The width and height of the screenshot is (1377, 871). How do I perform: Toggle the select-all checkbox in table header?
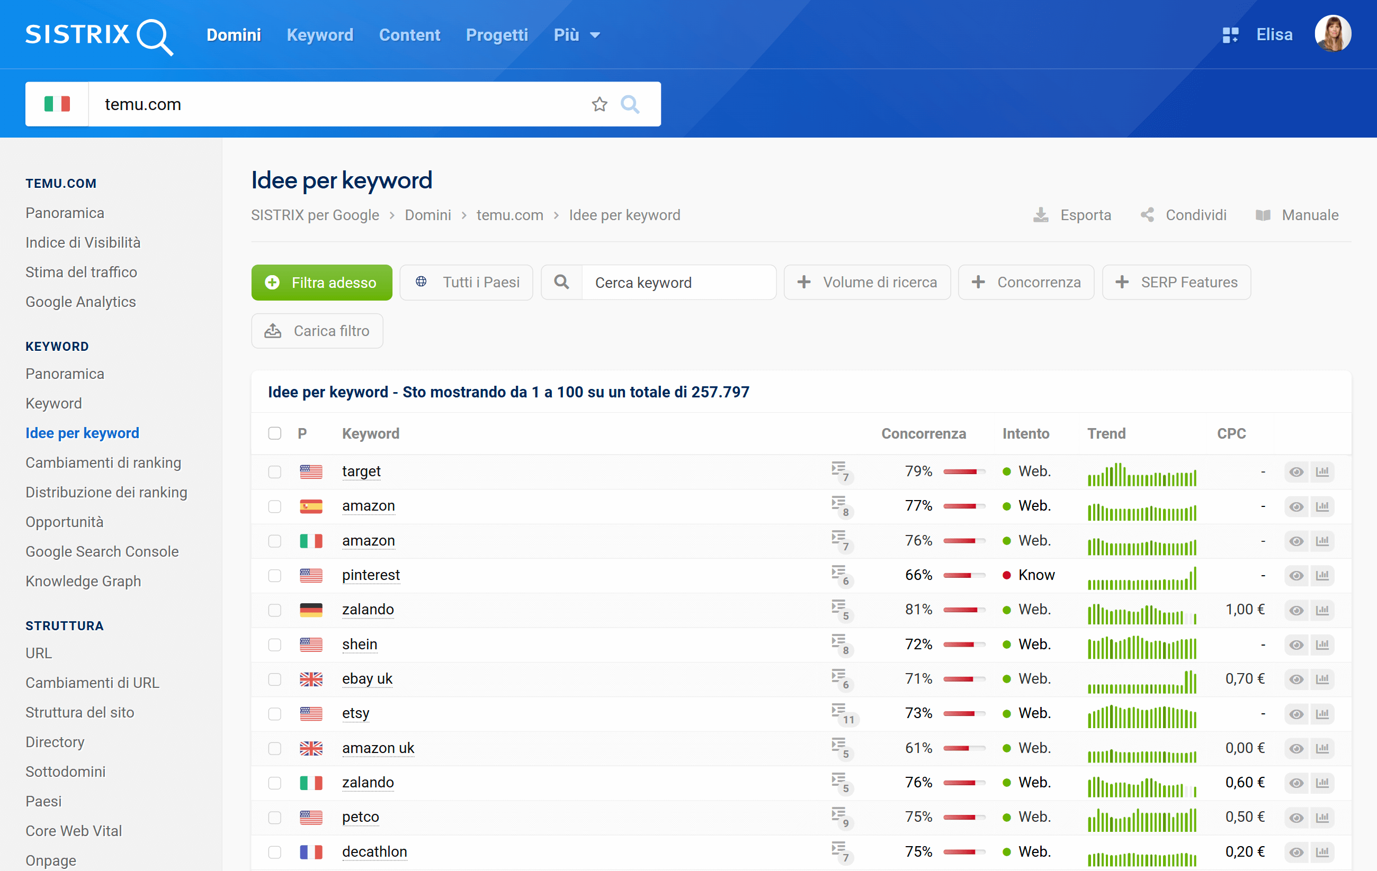pyautogui.click(x=274, y=433)
